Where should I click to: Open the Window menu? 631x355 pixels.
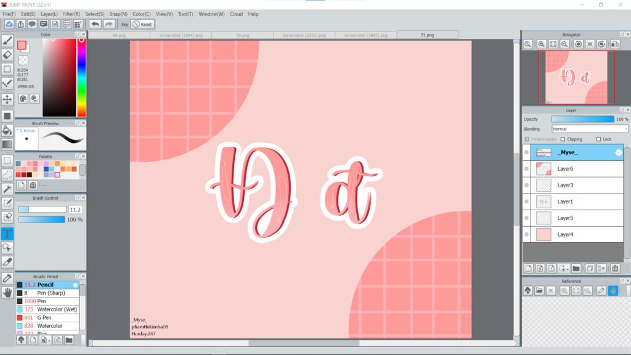point(212,14)
